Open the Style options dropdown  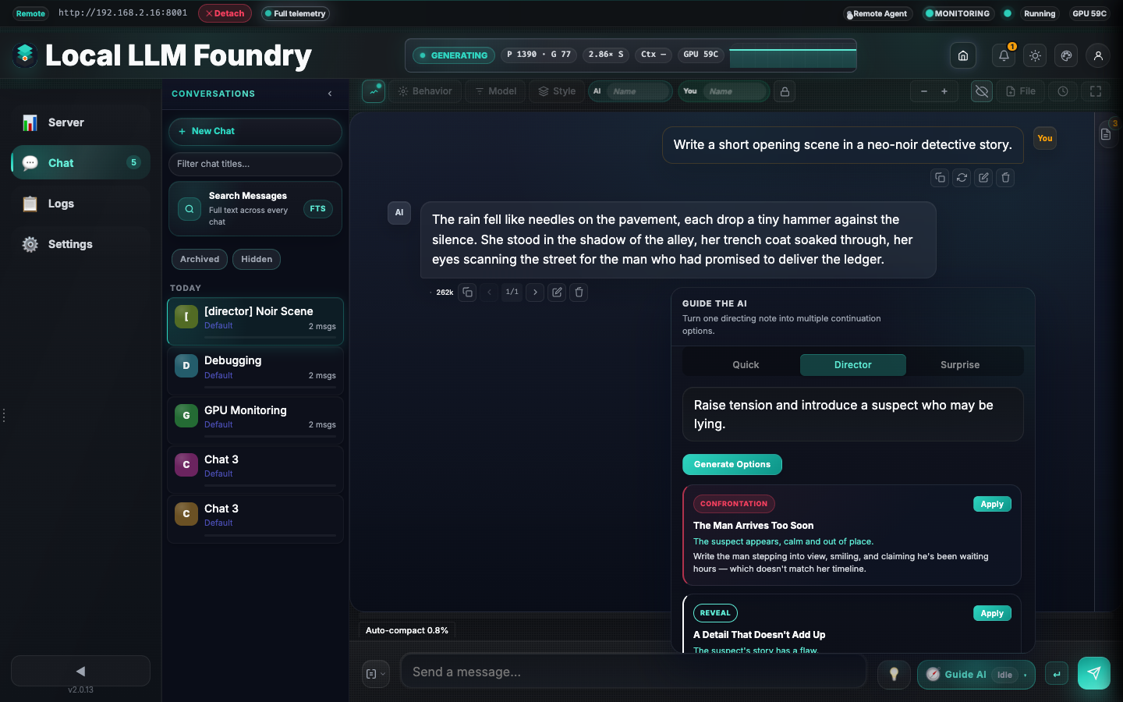(557, 91)
